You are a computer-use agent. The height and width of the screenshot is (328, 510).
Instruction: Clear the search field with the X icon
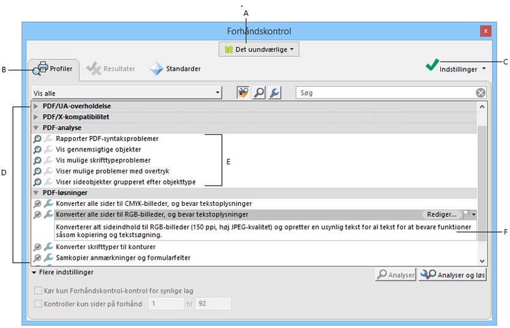pyautogui.click(x=481, y=93)
